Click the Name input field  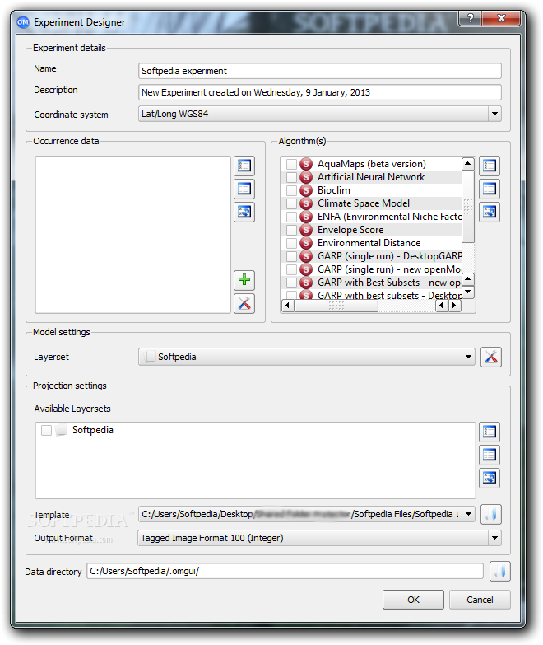tap(320, 71)
